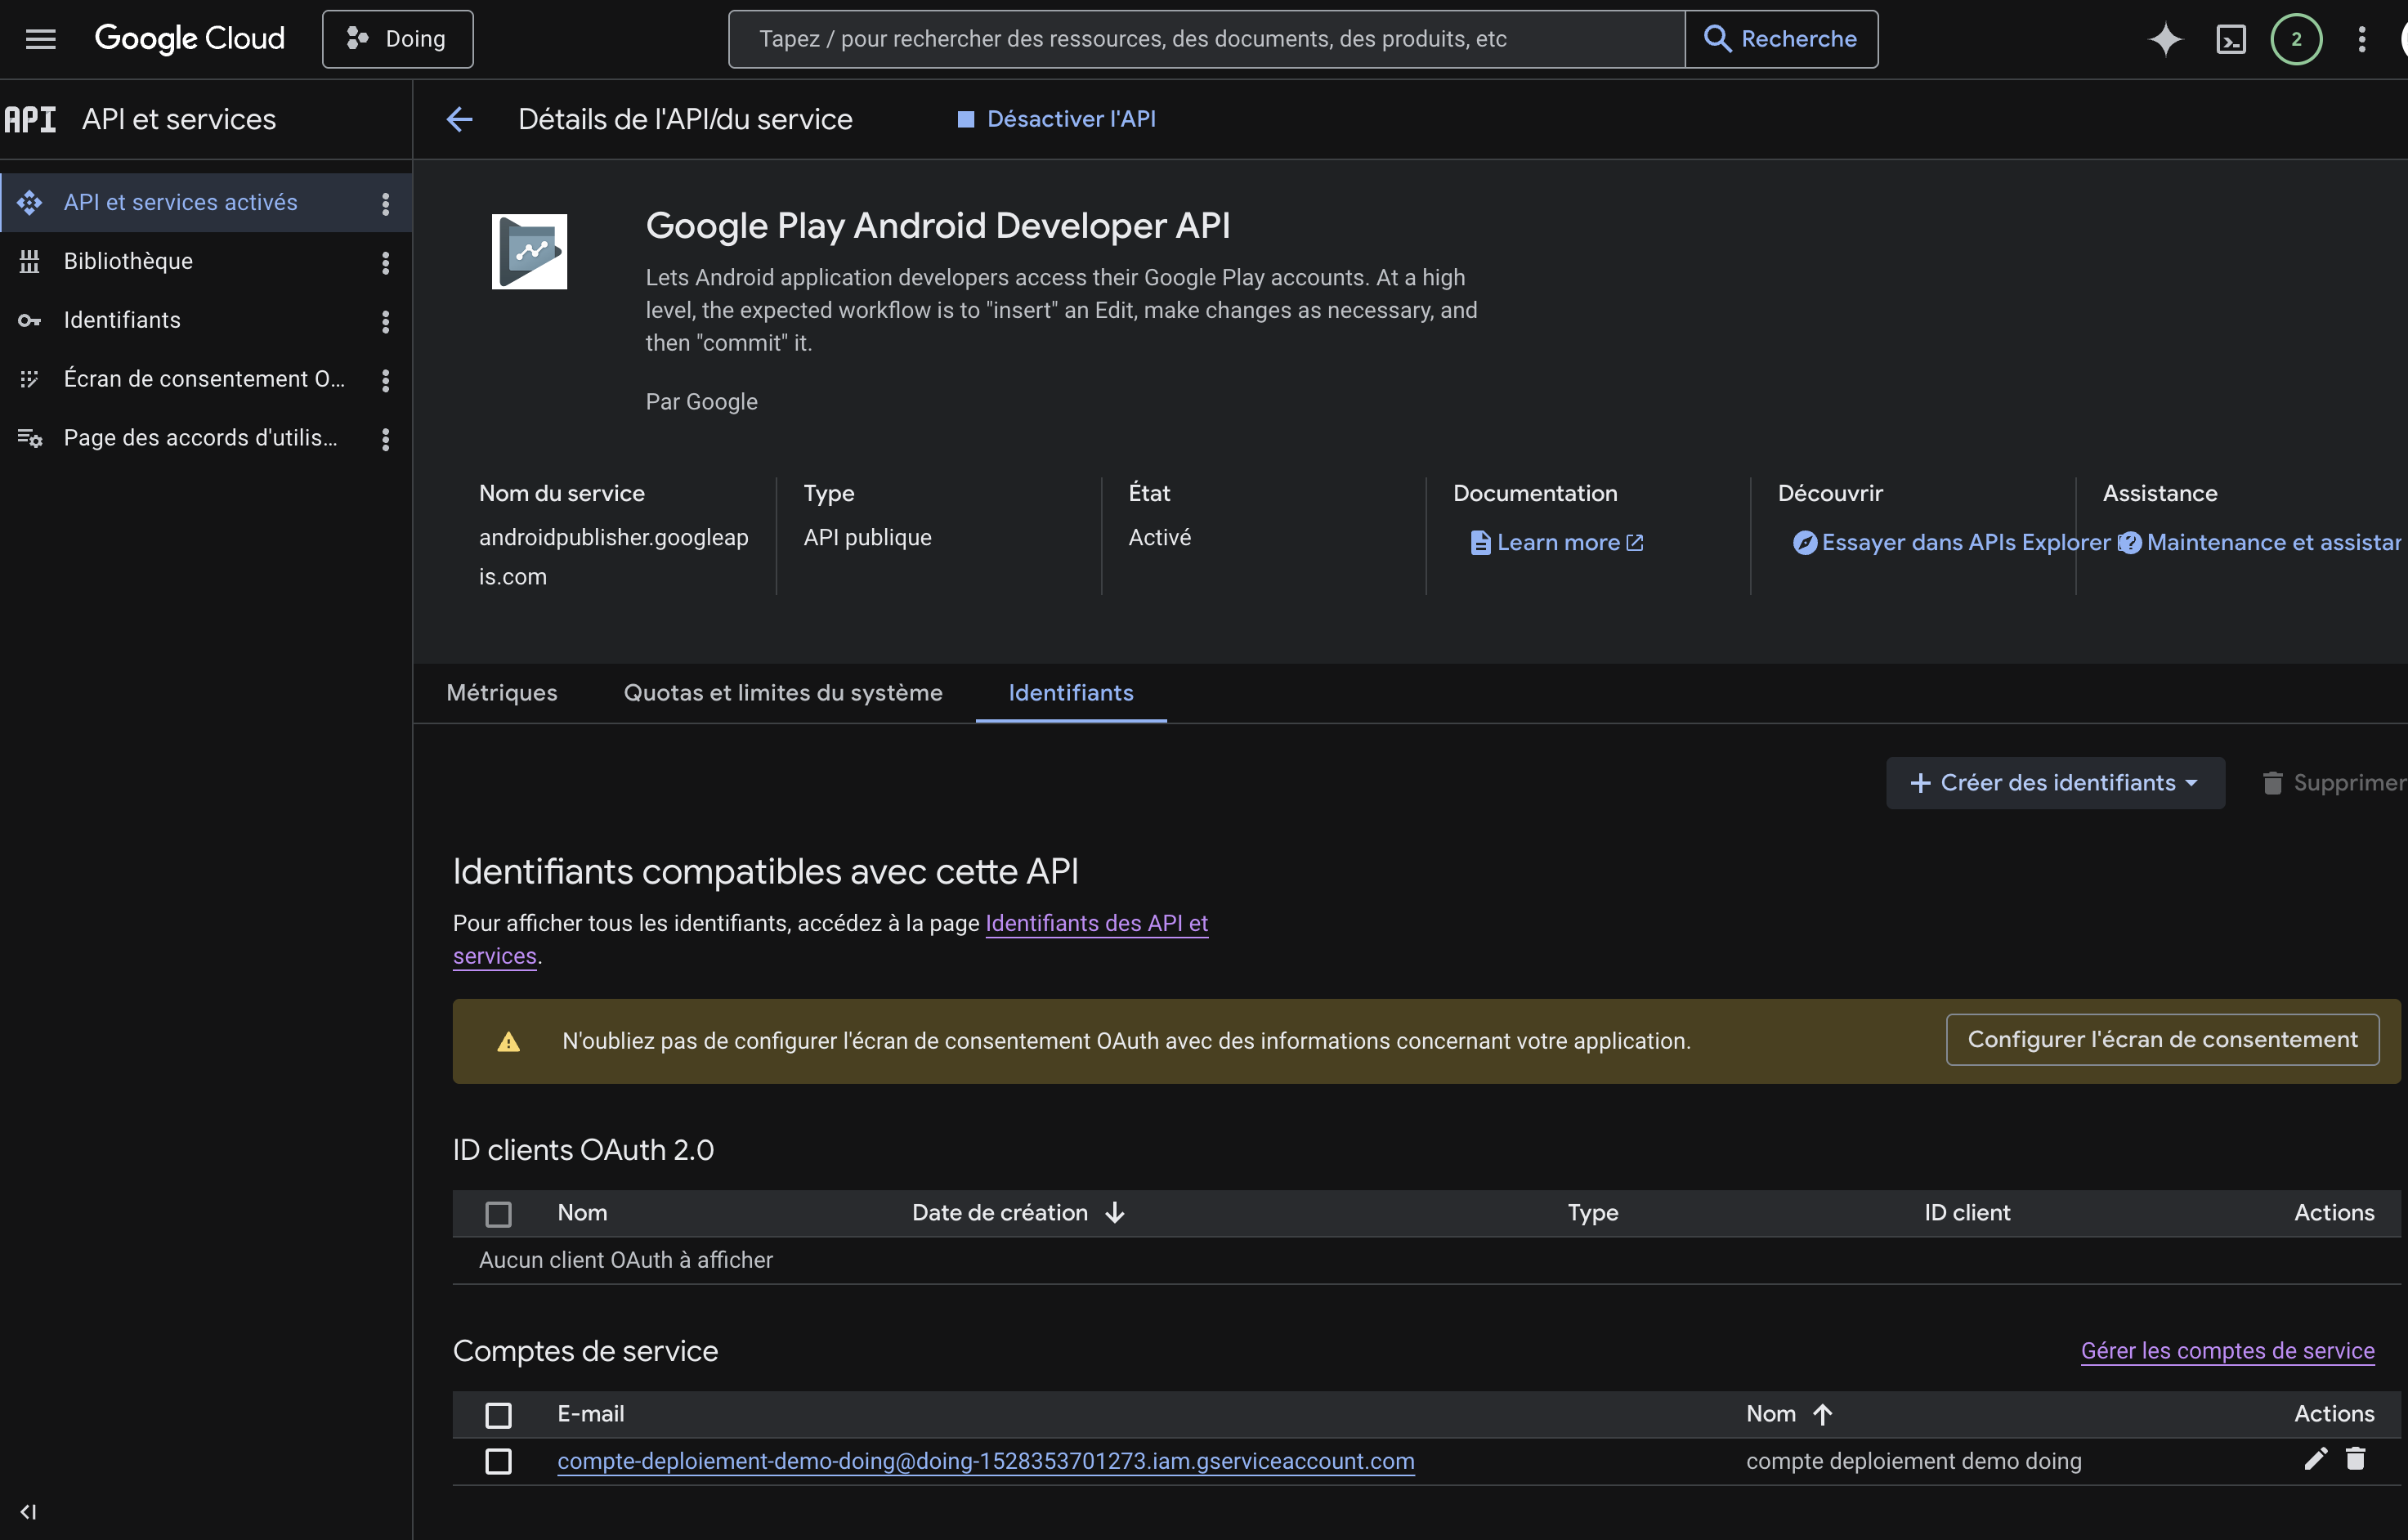Open more options for Écran de consentement
The image size is (2408, 1540).
click(x=385, y=380)
